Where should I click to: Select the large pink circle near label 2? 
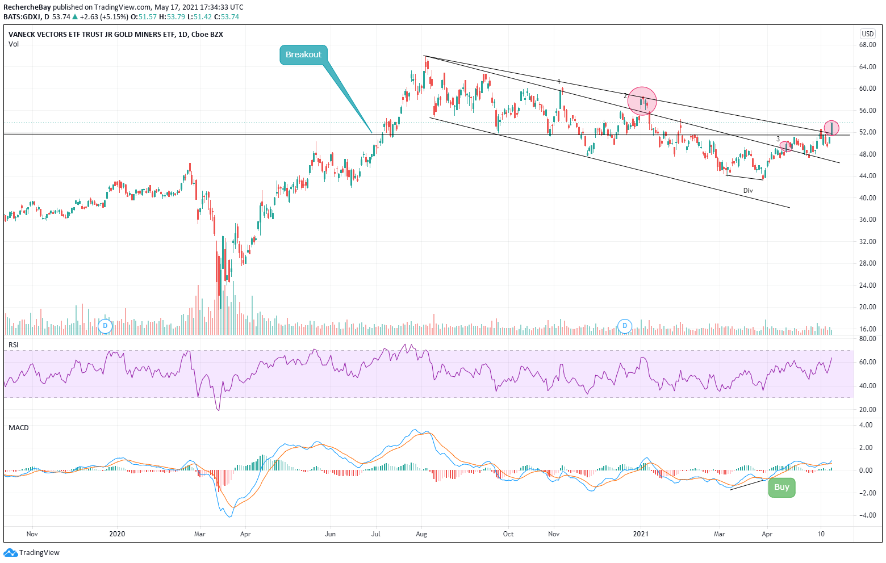point(642,101)
